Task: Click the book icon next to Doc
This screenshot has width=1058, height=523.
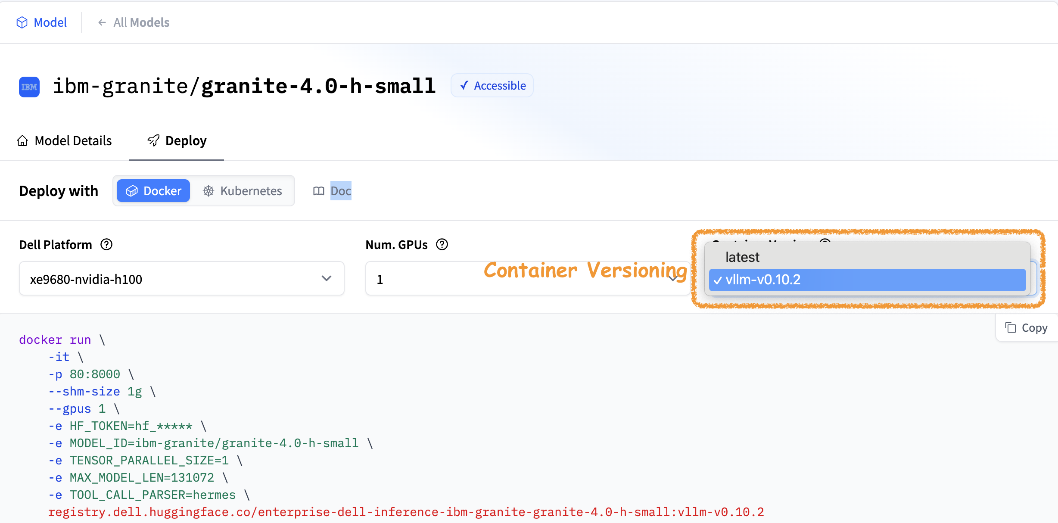Action: (x=318, y=191)
